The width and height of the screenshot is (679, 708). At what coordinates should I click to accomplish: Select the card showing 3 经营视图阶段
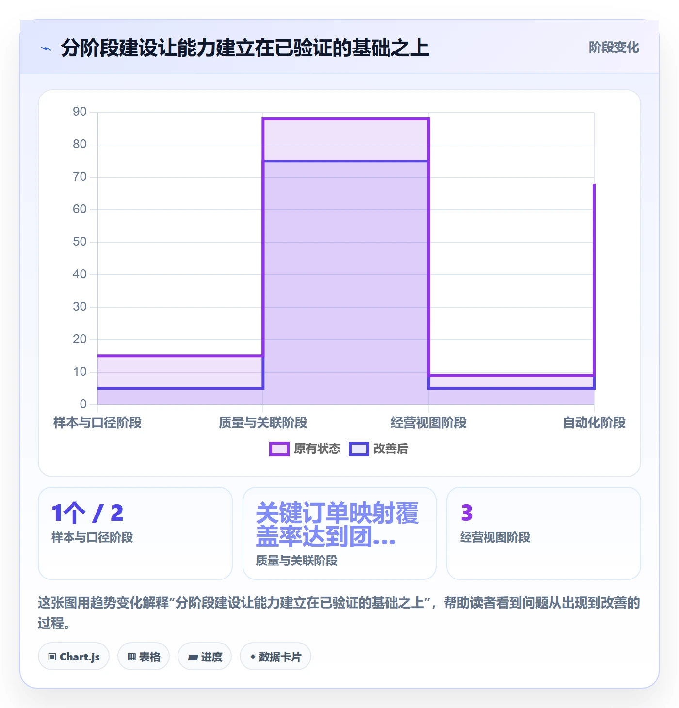click(544, 533)
